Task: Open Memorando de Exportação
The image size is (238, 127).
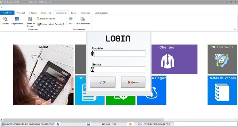Action: tap(51, 24)
